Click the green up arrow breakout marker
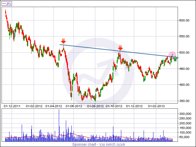The width and height of the screenshot is (196, 147). [x=175, y=58]
